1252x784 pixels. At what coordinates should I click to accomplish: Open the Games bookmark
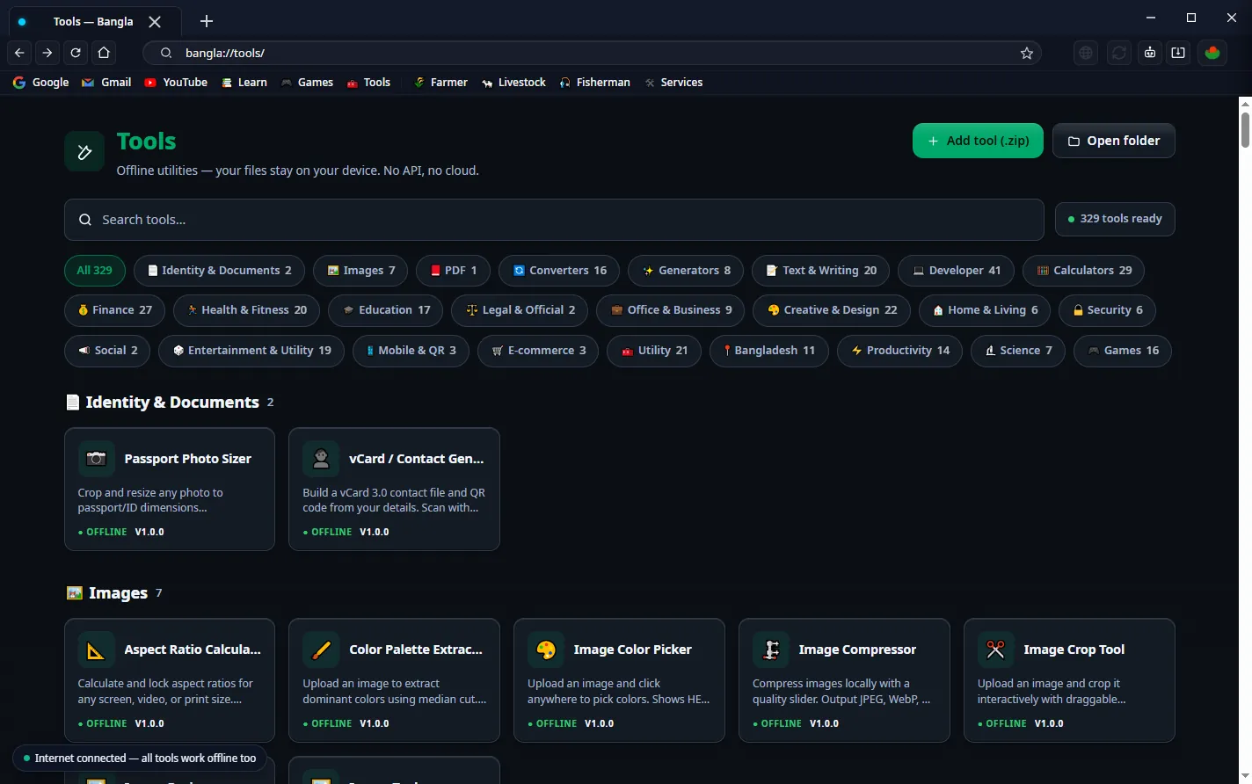(x=307, y=83)
